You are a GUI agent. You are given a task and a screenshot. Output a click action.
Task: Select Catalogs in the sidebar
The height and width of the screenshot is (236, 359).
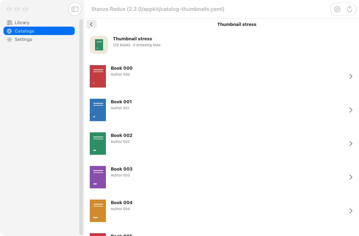[39, 31]
